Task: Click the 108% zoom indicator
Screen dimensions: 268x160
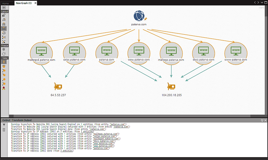Action: [x=261, y=8]
